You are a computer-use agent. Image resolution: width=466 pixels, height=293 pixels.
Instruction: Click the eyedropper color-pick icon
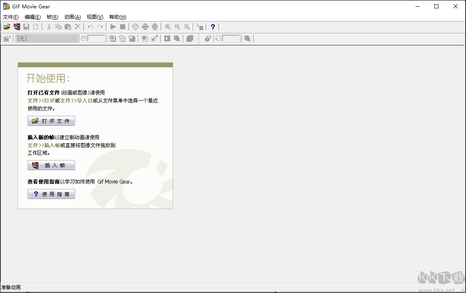154,38
